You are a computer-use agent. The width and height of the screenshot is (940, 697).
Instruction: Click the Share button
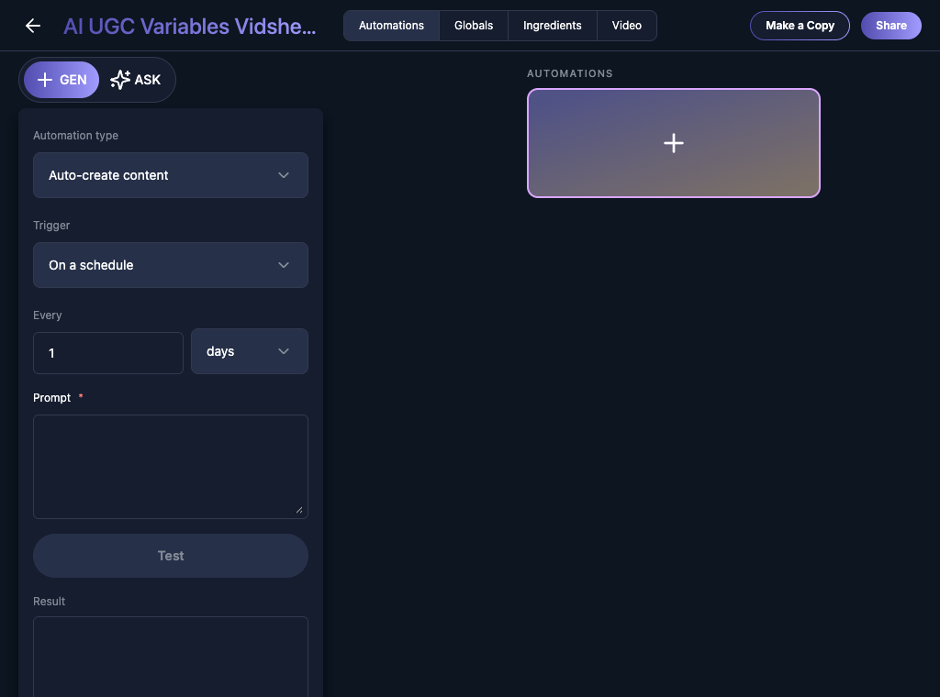(890, 26)
